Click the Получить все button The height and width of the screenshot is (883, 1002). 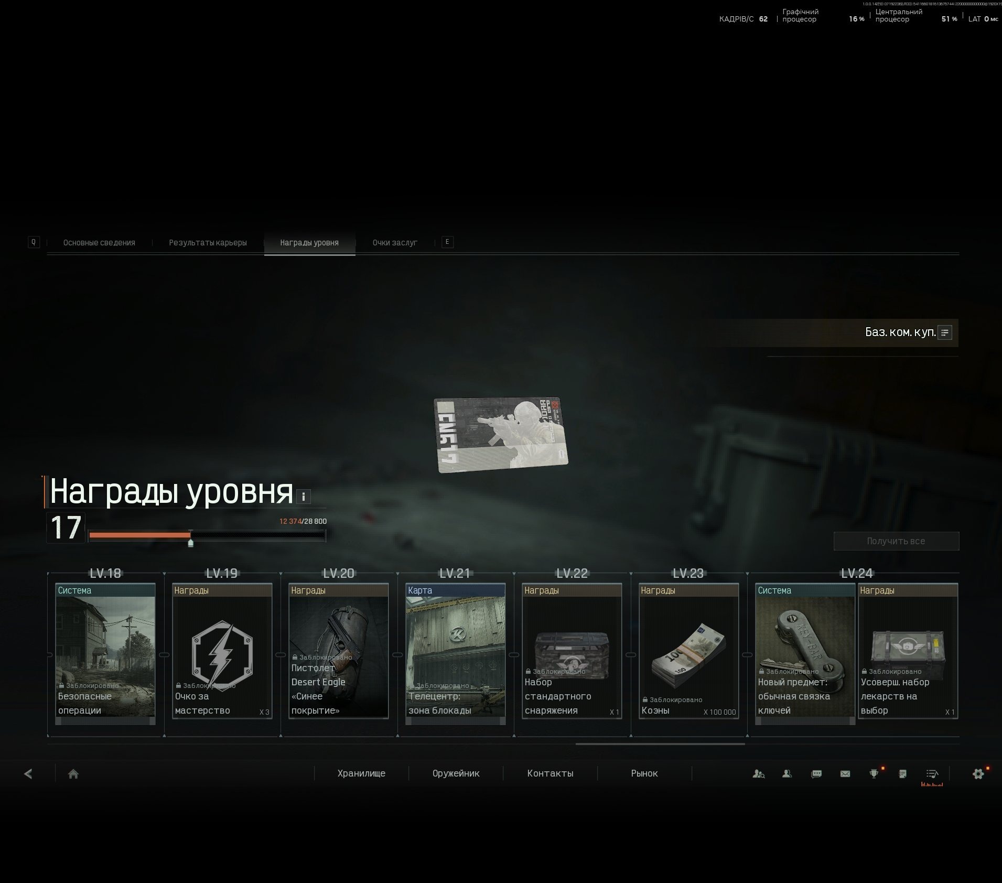[x=896, y=541]
